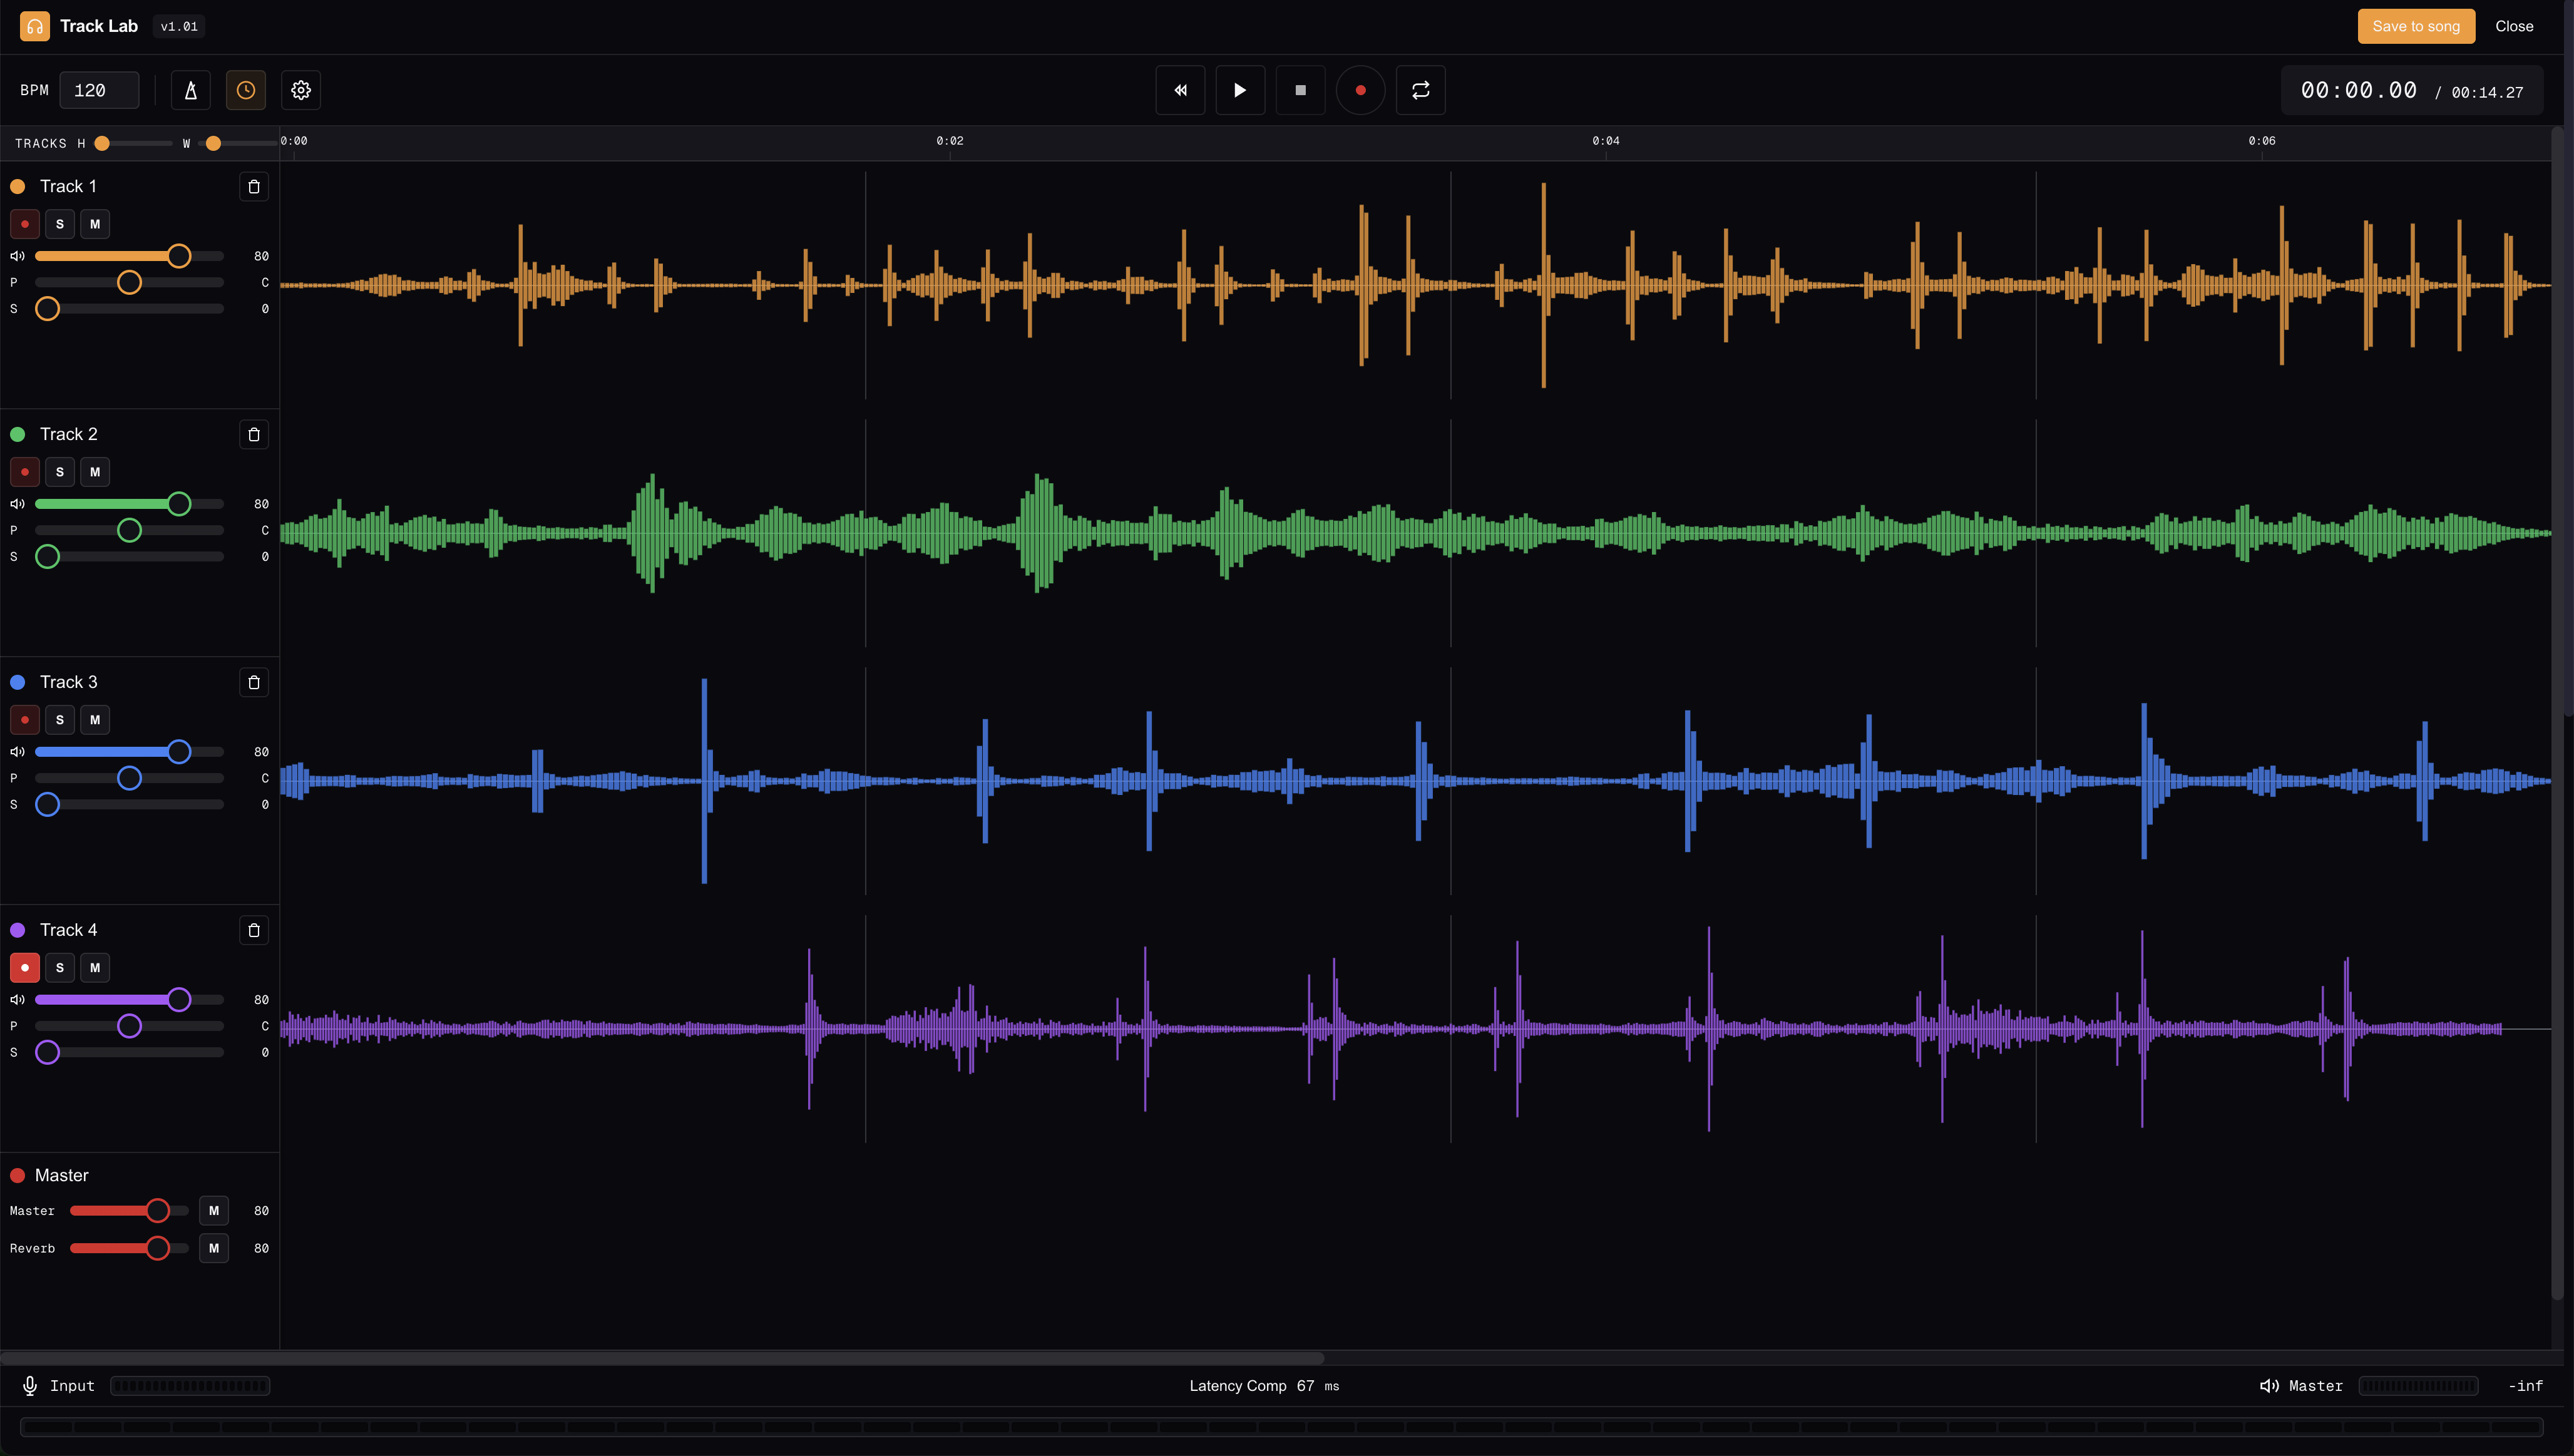The height and width of the screenshot is (1456, 2574).
Task: Click the Track 1 volume slider handle
Action: [179, 256]
